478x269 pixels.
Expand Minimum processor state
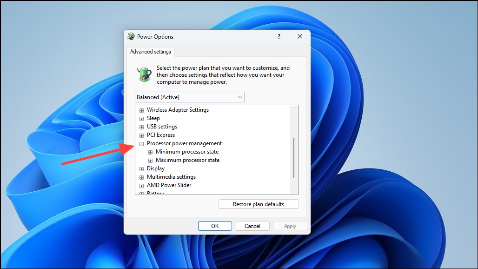pyautogui.click(x=150, y=152)
